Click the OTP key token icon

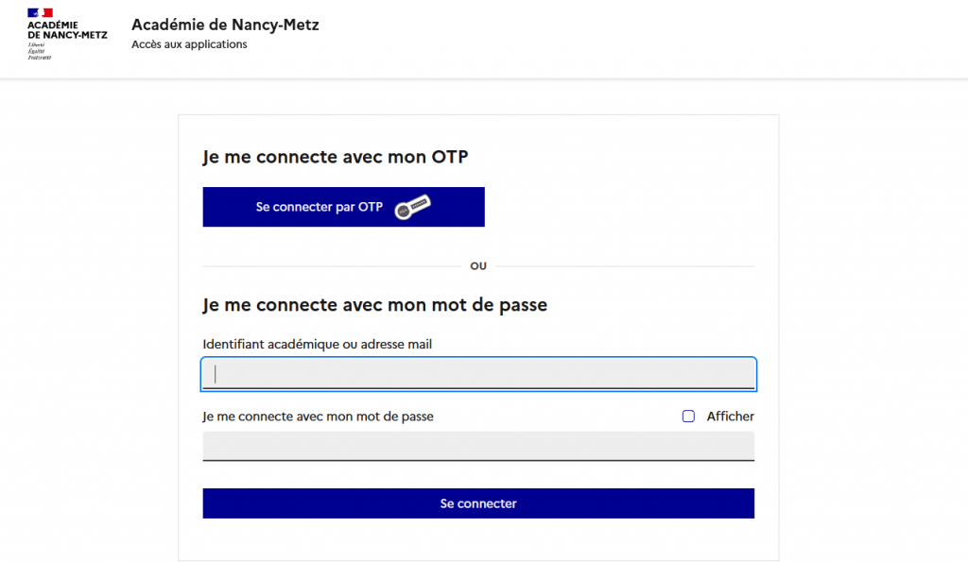point(412,207)
